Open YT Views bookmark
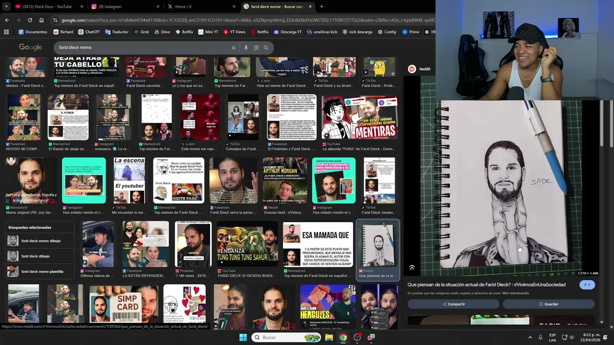 point(234,32)
